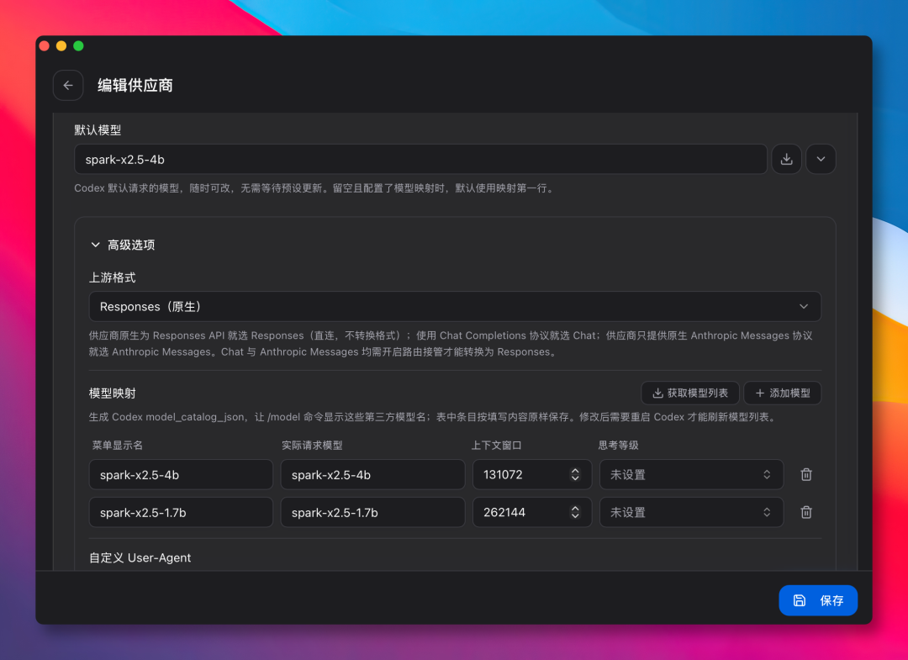This screenshot has height=660, width=908.
Task: Click the 实际请求模型 column header
Action: click(x=312, y=446)
